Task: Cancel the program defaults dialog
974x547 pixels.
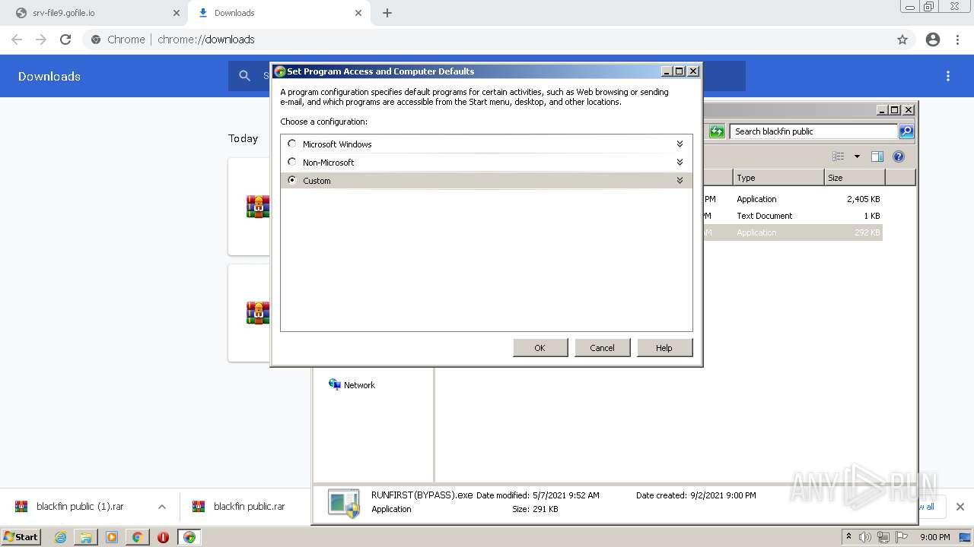Action: [x=602, y=347]
